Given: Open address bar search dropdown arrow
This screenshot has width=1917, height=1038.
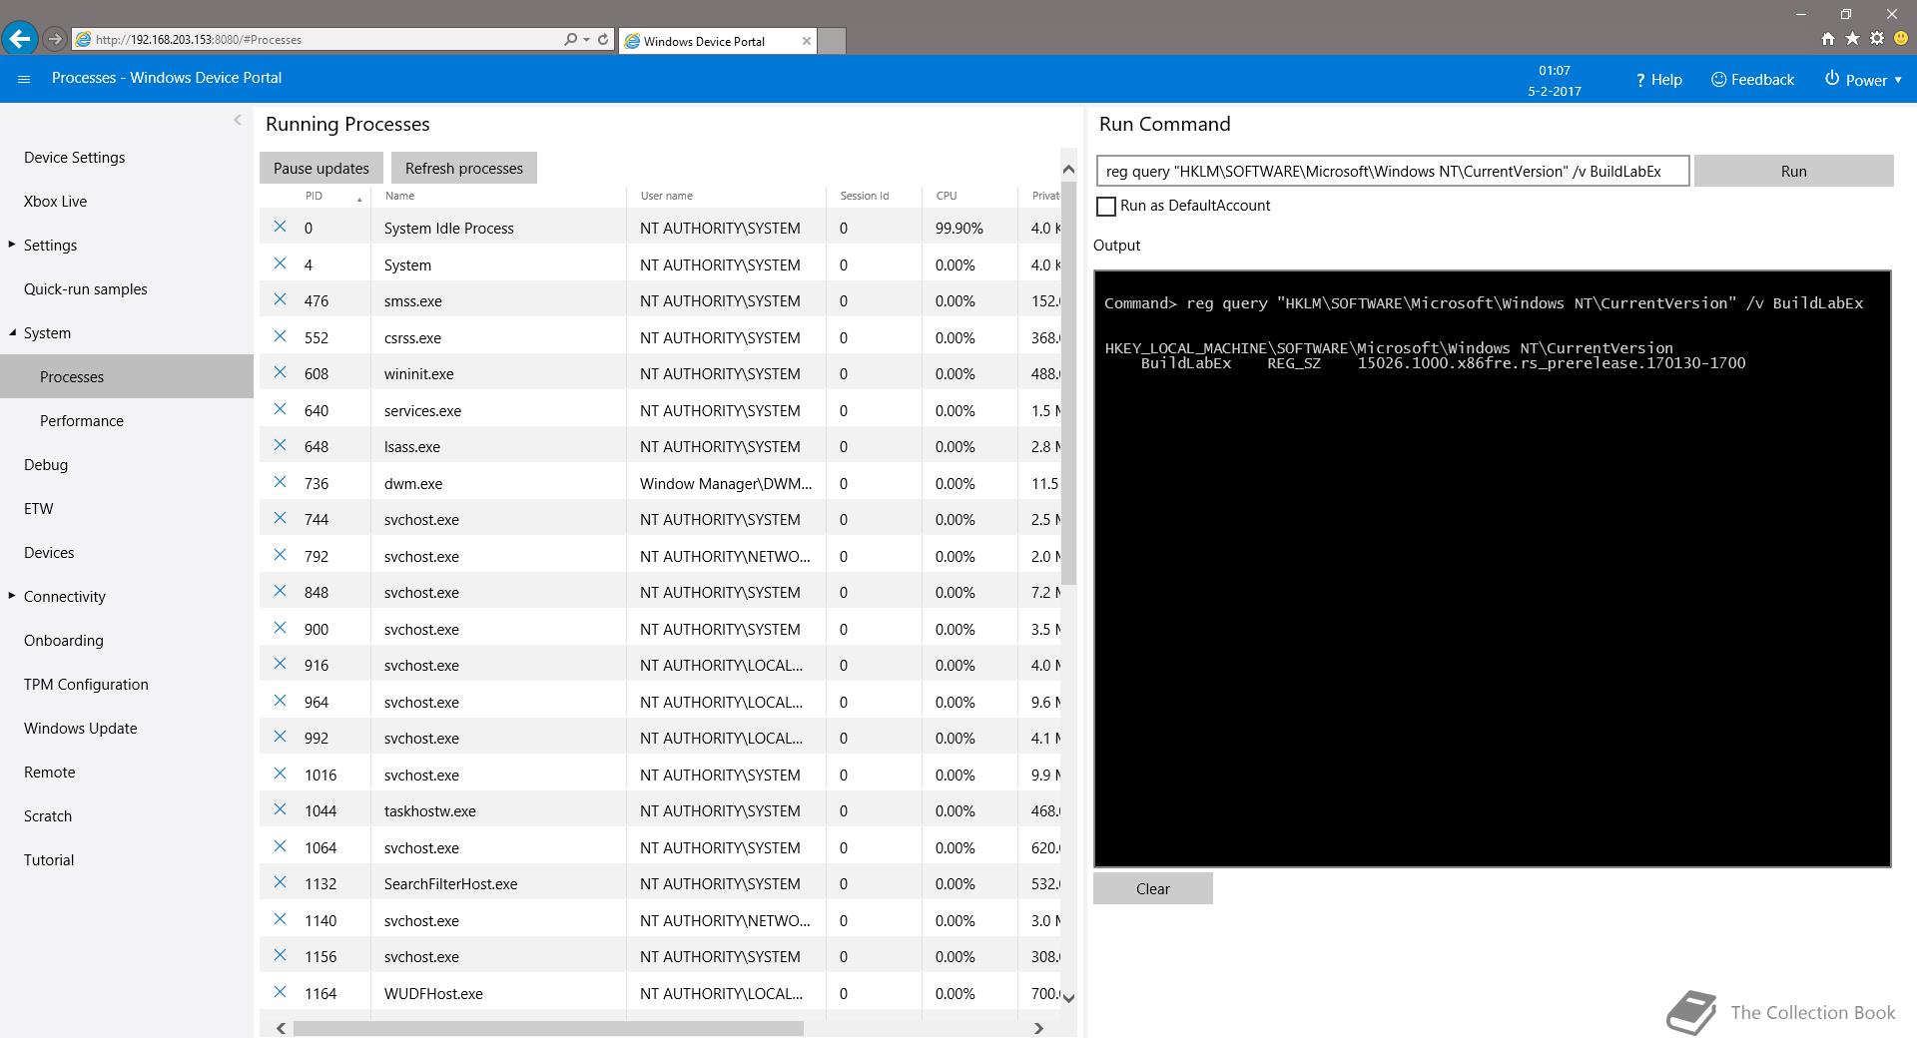Looking at the screenshot, I should [586, 40].
